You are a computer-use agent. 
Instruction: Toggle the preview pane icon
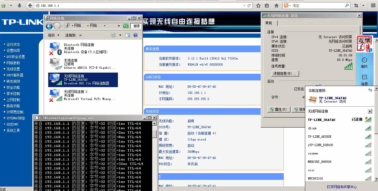point(128,35)
